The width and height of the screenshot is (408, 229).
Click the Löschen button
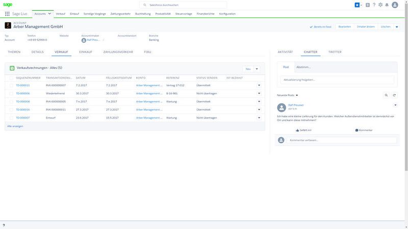point(386,27)
